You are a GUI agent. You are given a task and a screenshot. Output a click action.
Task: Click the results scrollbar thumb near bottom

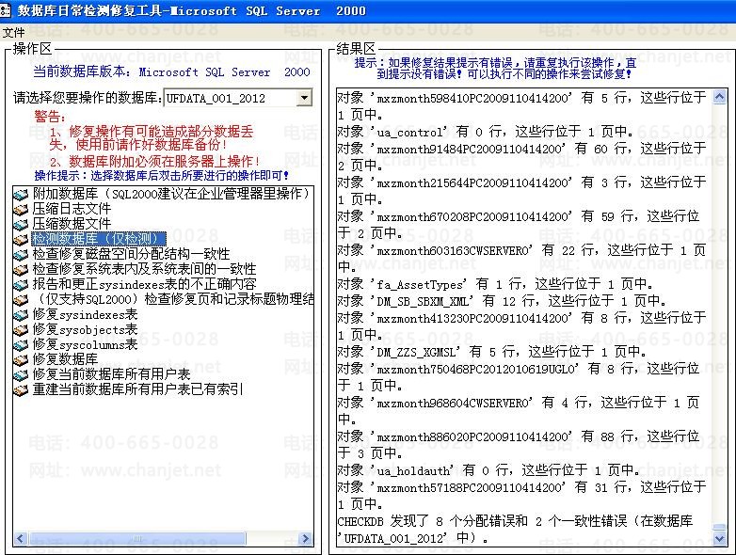719,527
